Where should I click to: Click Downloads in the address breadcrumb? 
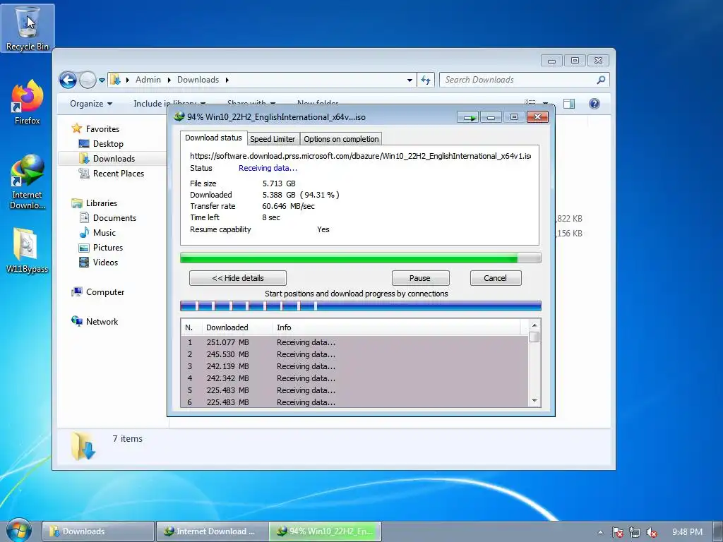[x=198, y=80]
